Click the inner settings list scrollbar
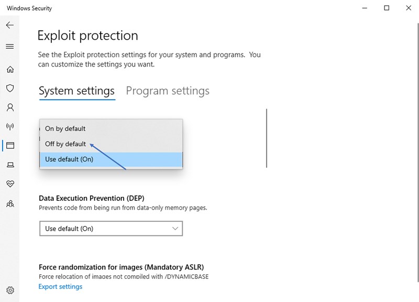Image resolution: width=419 pixels, height=302 pixels. pyautogui.click(x=267, y=138)
